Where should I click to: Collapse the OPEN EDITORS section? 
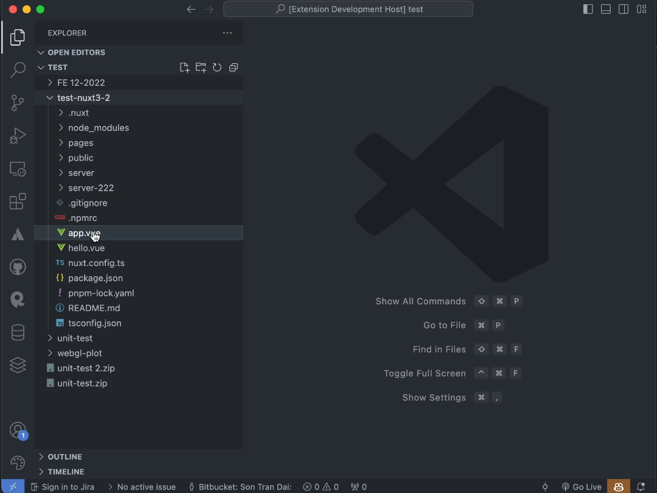[x=139, y=52]
